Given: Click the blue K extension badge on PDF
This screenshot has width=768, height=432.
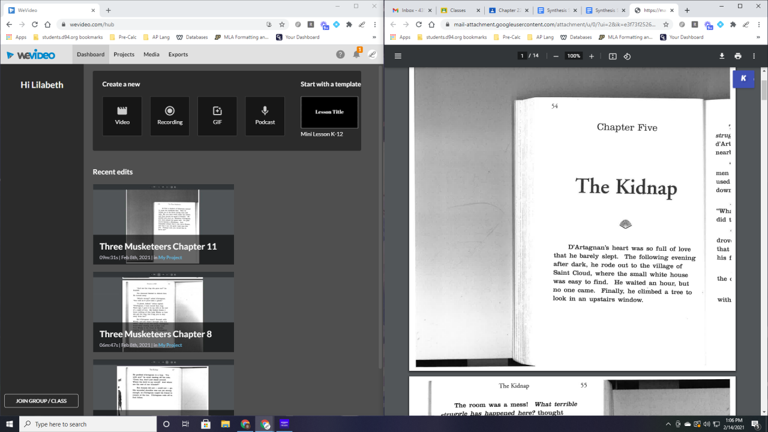Looking at the screenshot, I should 743,79.
